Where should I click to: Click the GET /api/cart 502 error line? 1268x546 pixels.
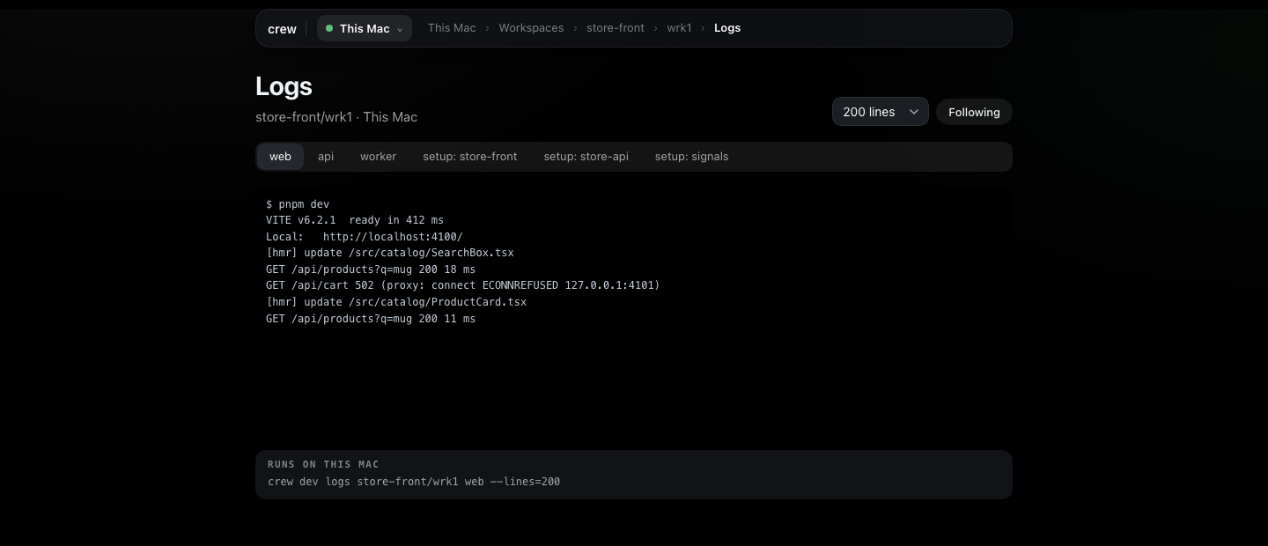point(463,285)
